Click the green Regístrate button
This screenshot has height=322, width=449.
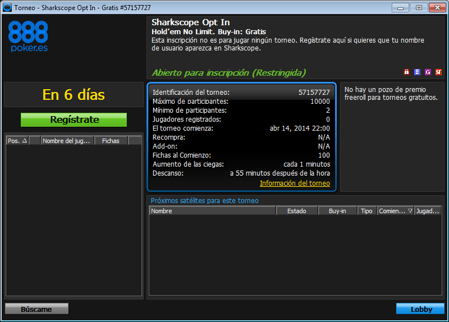tap(74, 119)
